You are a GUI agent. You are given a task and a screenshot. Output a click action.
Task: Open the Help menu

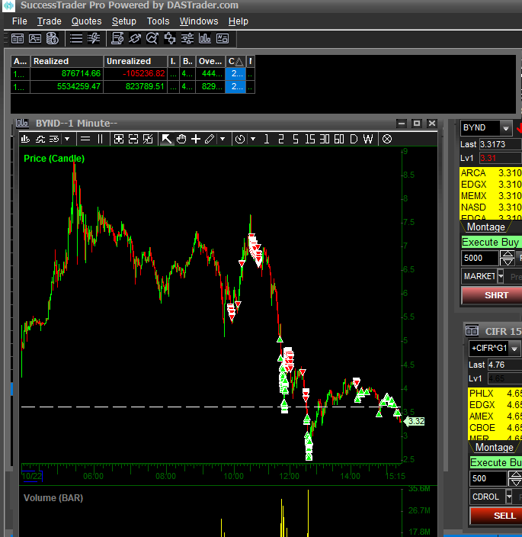[x=238, y=21]
